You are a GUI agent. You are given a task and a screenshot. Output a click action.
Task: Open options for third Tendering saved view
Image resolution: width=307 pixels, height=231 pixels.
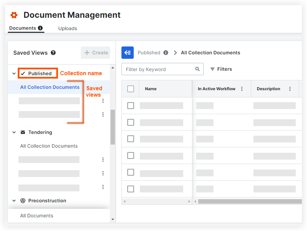point(103,187)
